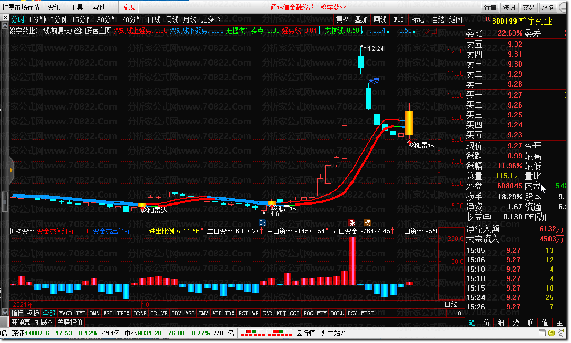The image size is (571, 343).
Task: Open the 发现 tab
Action: tap(128, 7)
